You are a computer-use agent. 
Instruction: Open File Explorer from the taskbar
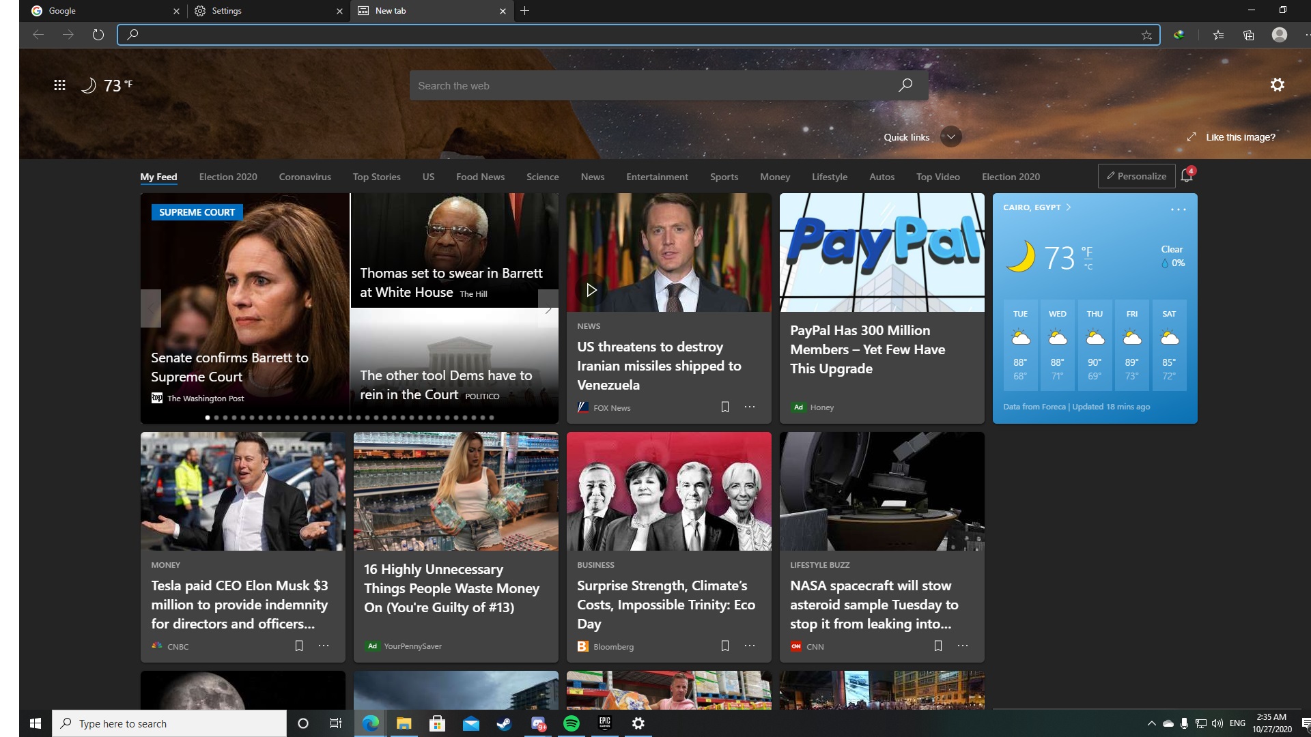click(404, 723)
